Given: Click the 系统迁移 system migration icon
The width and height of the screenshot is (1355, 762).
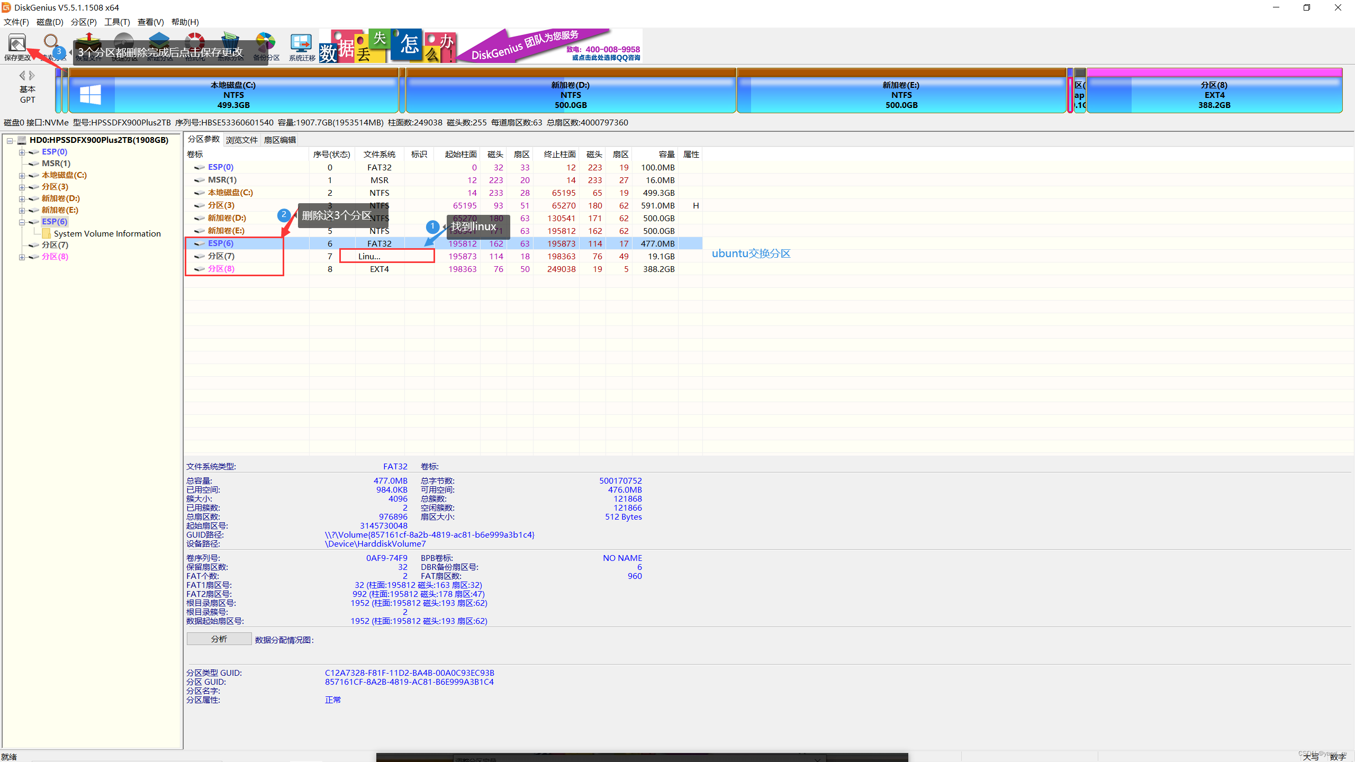Looking at the screenshot, I should pyautogui.click(x=302, y=43).
